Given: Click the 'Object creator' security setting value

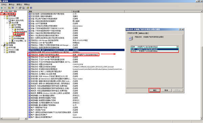Looking at the screenshot, I should click(77, 79).
